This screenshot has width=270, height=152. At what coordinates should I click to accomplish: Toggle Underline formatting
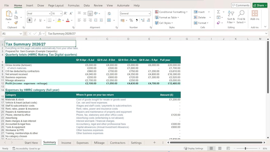click(40, 20)
